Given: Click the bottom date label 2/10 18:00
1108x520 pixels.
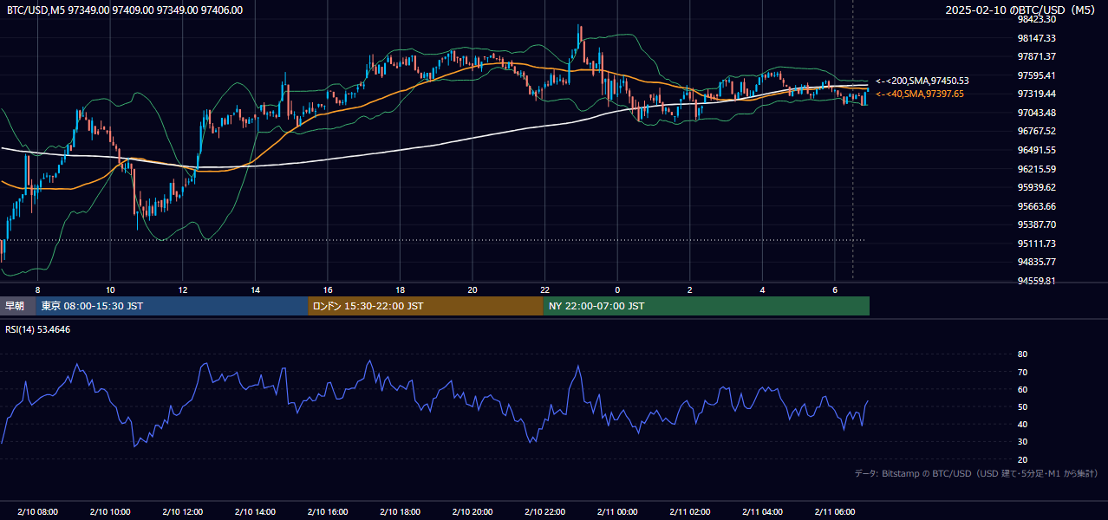Looking at the screenshot, I should (400, 512).
